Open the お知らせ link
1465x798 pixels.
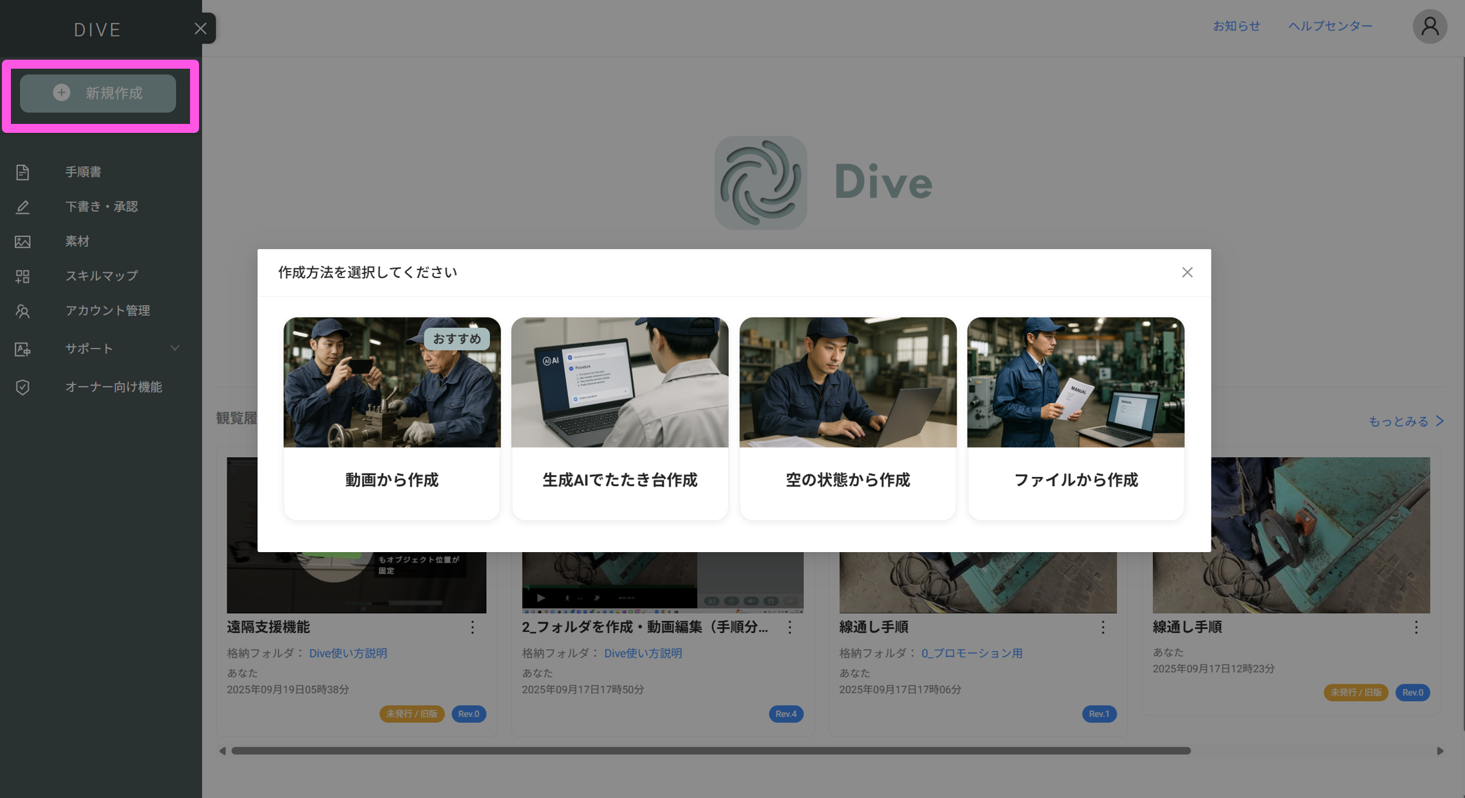[x=1236, y=26]
